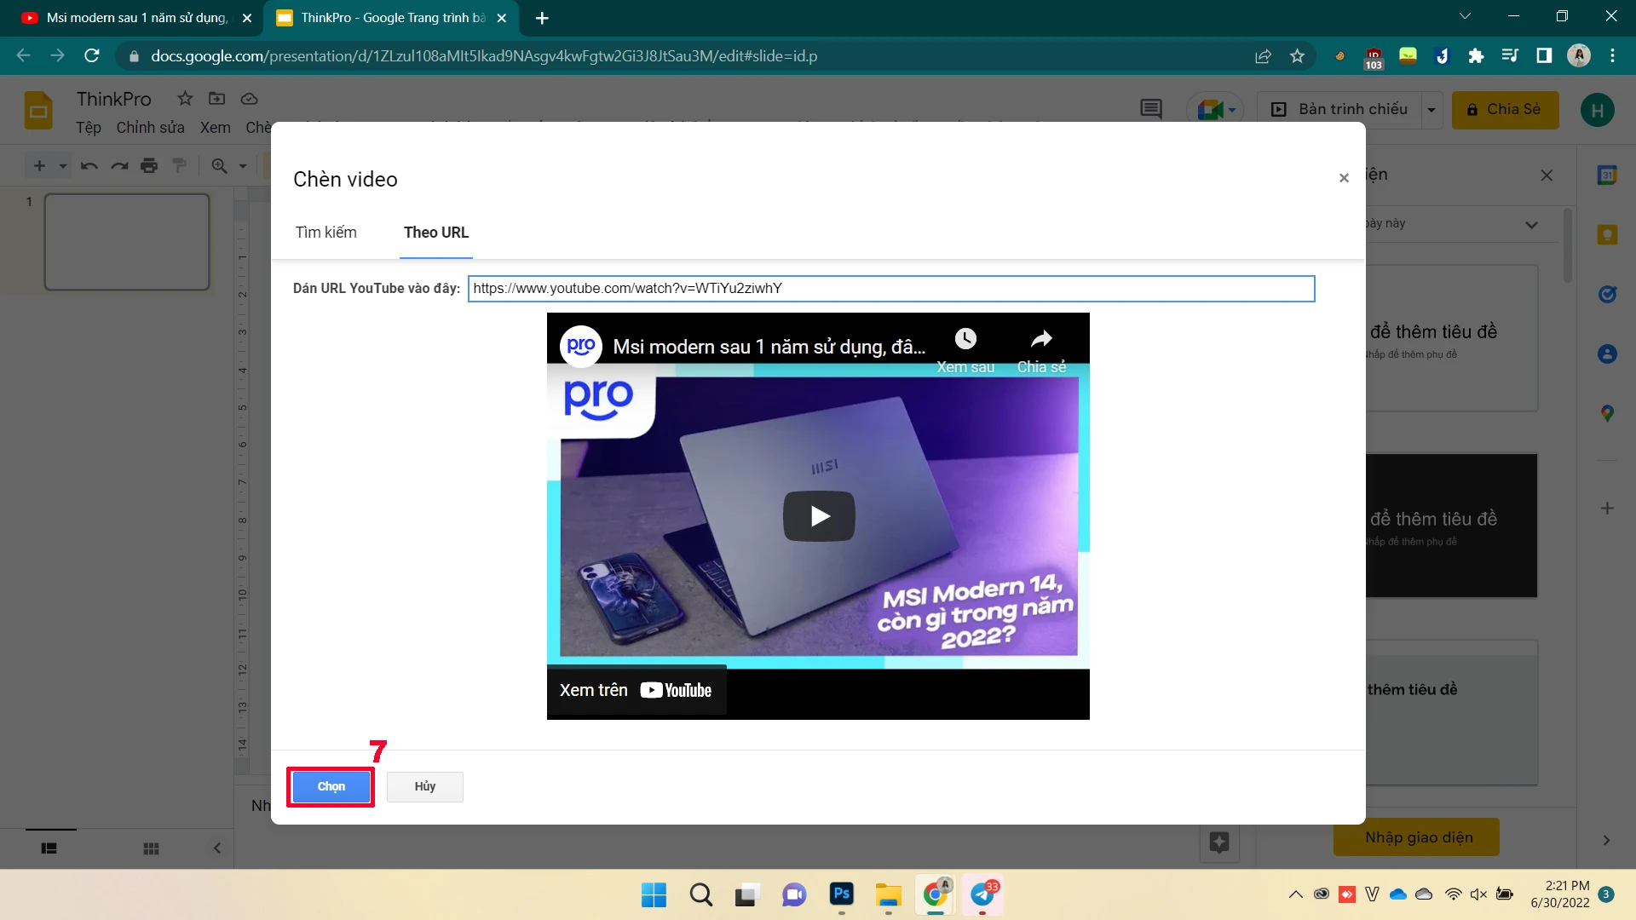The image size is (1636, 920).
Task: Expand the theme section chevron
Action: tap(1531, 225)
